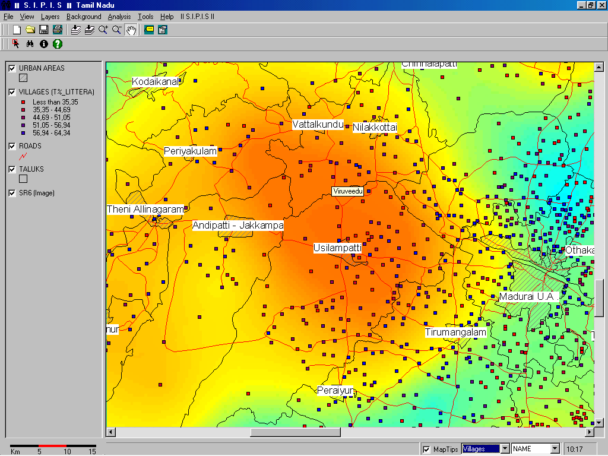Select the Pan hand tool
The width and height of the screenshot is (608, 456).
click(x=131, y=30)
